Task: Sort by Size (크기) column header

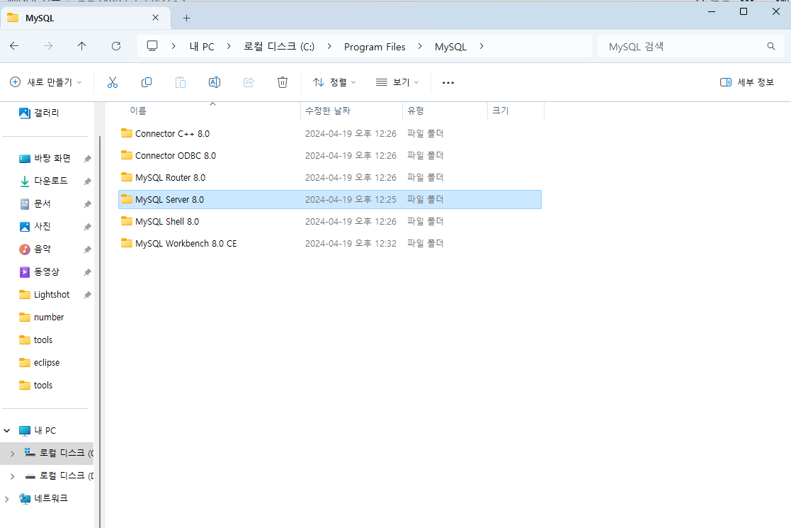Action: coord(516,111)
